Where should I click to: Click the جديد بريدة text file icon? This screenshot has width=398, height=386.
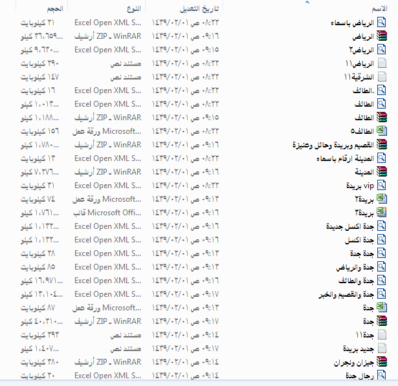pyautogui.click(x=382, y=348)
